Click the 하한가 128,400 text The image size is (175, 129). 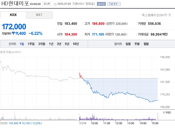pyautogui.click(x=116, y=34)
